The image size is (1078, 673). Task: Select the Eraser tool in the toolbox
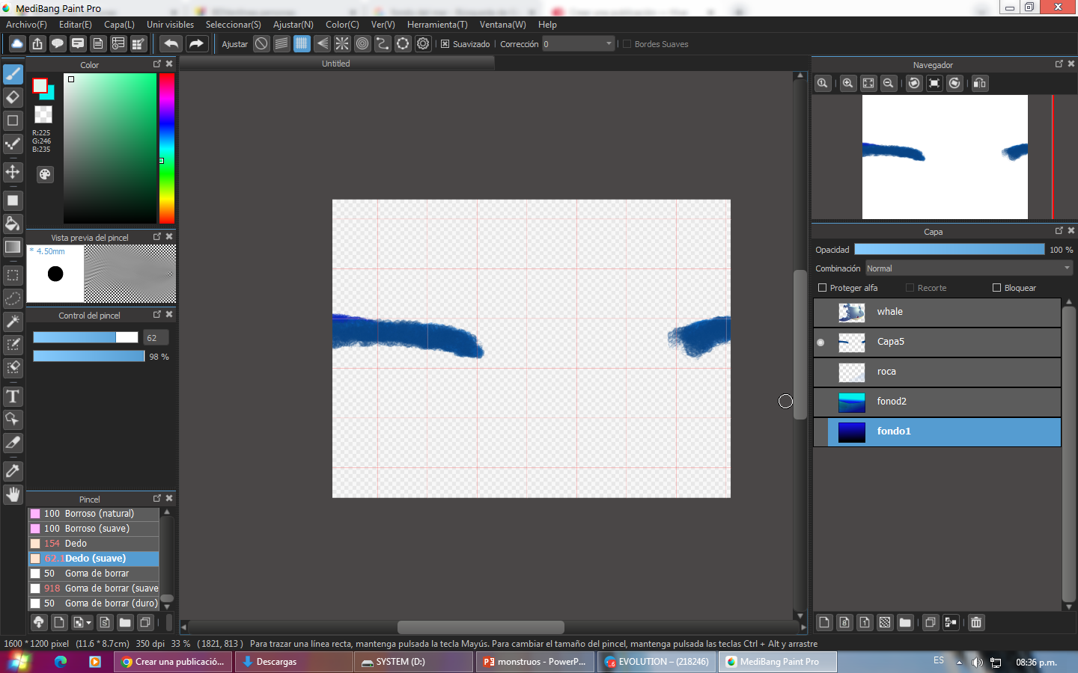click(13, 97)
